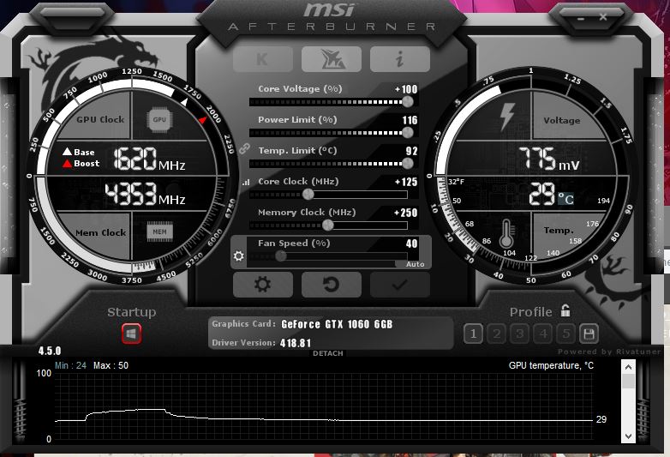
Task: Open the information i button
Action: coord(400,59)
